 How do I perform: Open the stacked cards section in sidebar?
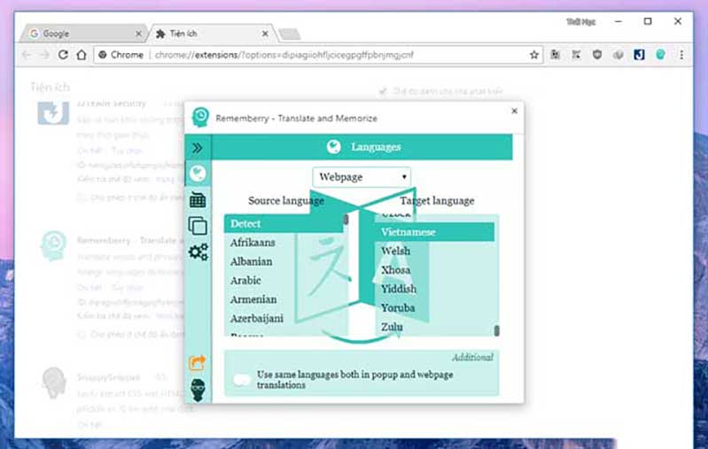[198, 226]
